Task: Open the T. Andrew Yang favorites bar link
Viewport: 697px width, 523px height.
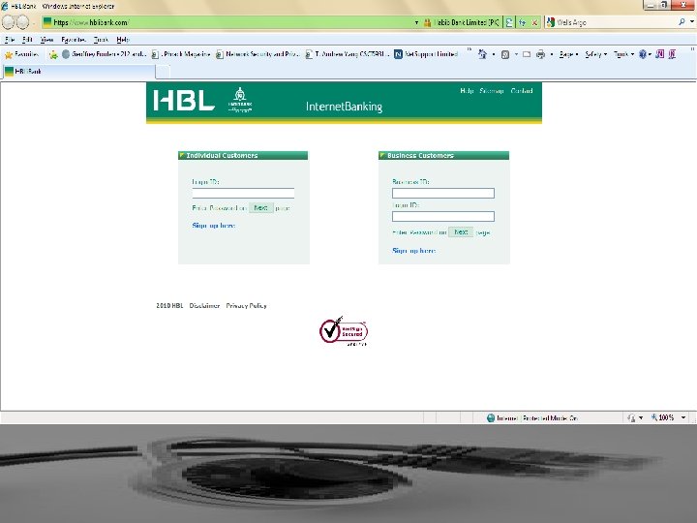Action: [348, 54]
